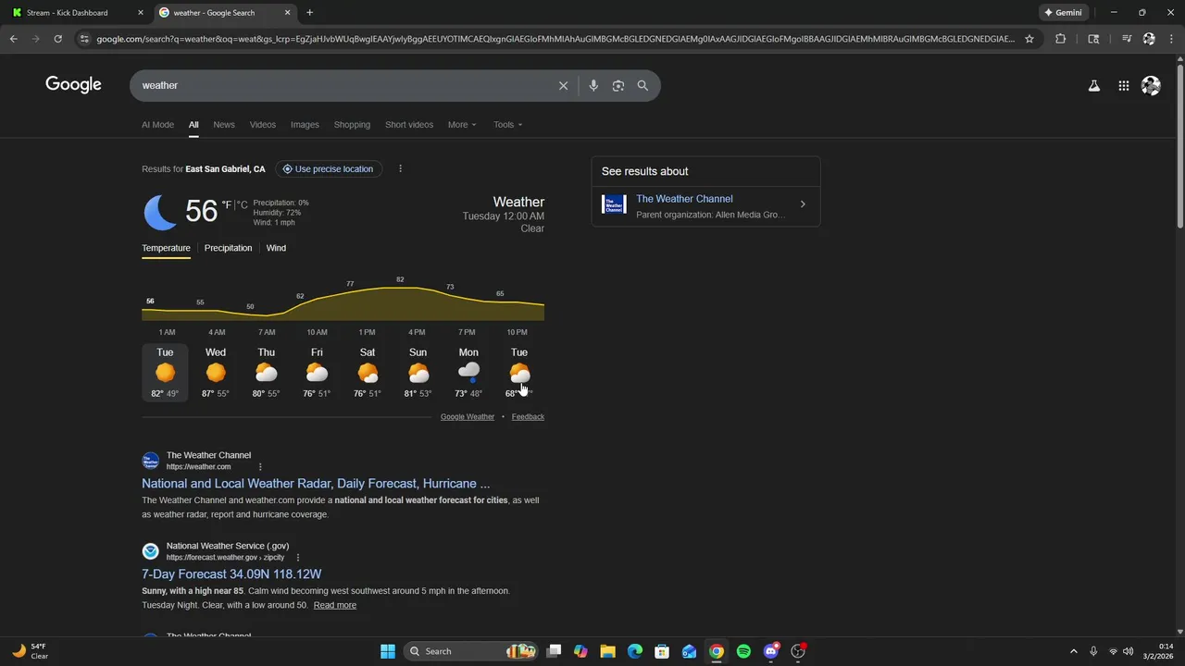Select the Temperature tab

(x=166, y=248)
